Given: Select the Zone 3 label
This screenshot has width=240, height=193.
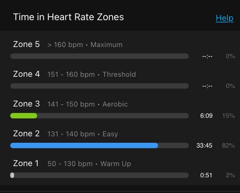Looking at the screenshot, I should point(26,103).
